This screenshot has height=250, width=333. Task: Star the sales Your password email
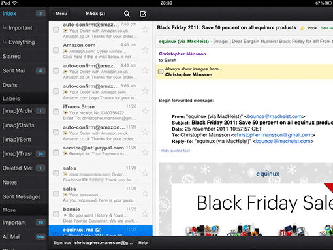(145, 194)
